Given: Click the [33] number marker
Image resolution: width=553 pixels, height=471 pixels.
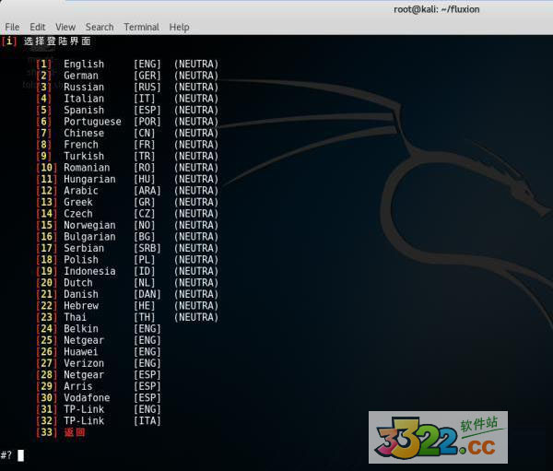Looking at the screenshot, I should click(x=47, y=432).
